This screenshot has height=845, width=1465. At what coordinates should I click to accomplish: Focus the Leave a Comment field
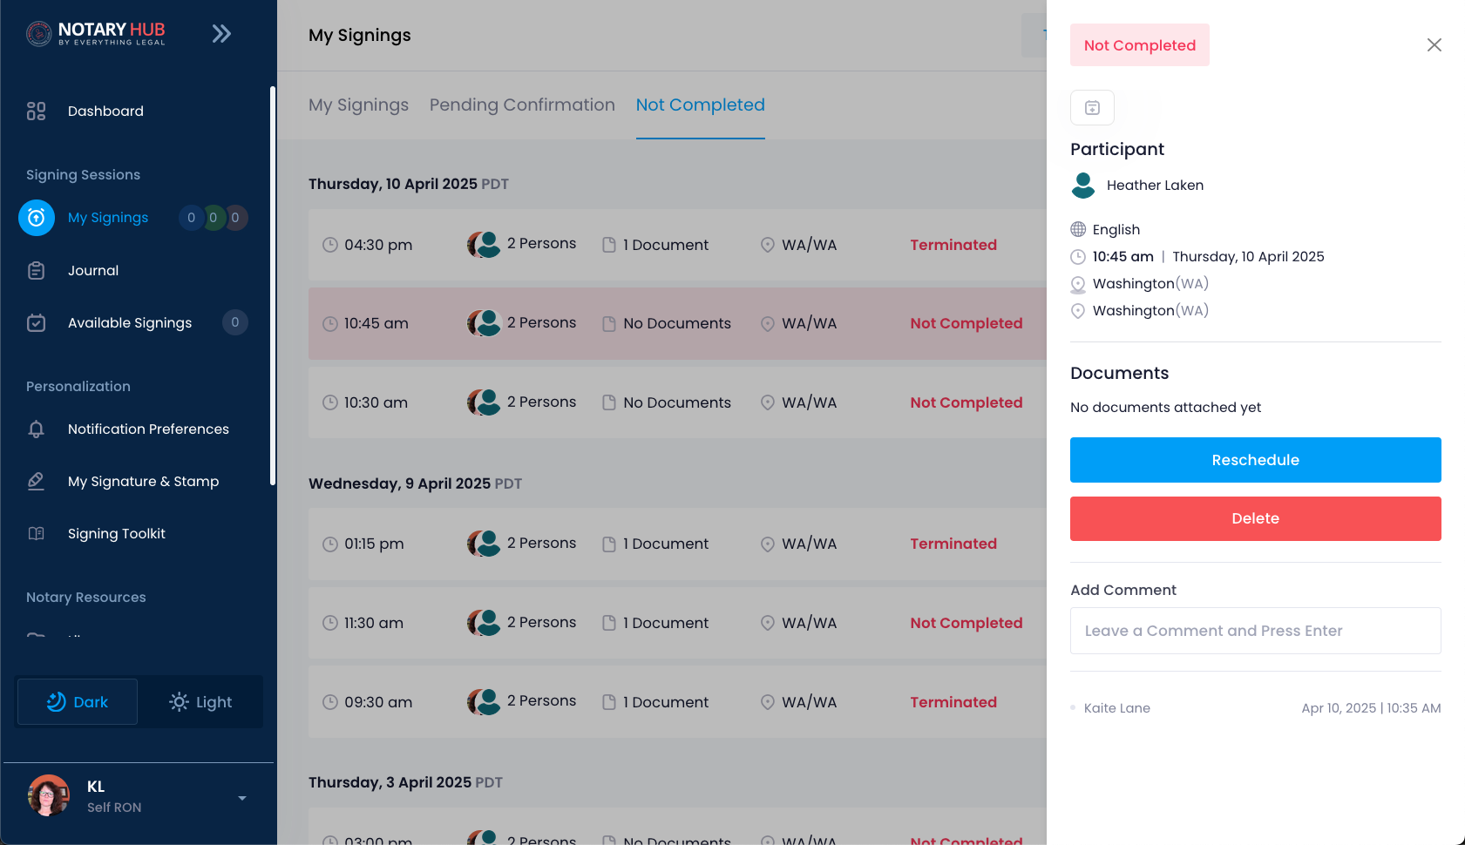point(1255,631)
